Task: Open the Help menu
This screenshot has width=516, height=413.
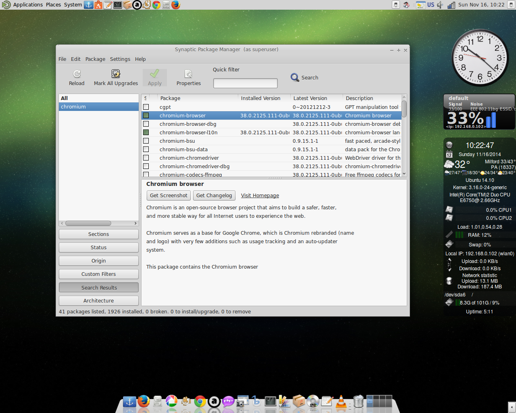Action: [x=140, y=59]
